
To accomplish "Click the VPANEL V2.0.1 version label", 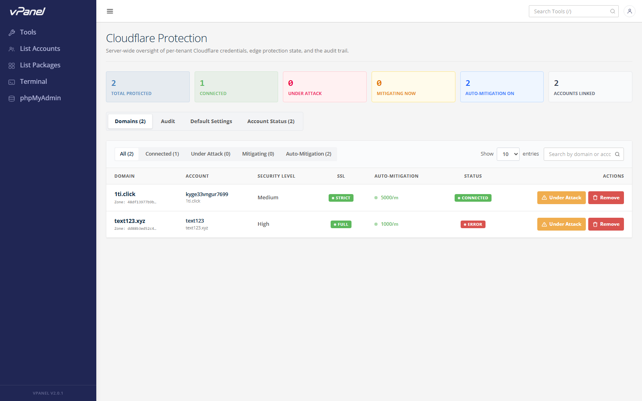I will [x=48, y=393].
